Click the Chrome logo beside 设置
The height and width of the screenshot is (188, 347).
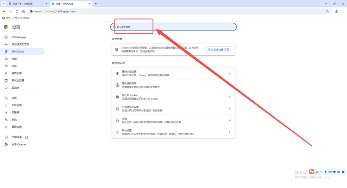(6, 27)
